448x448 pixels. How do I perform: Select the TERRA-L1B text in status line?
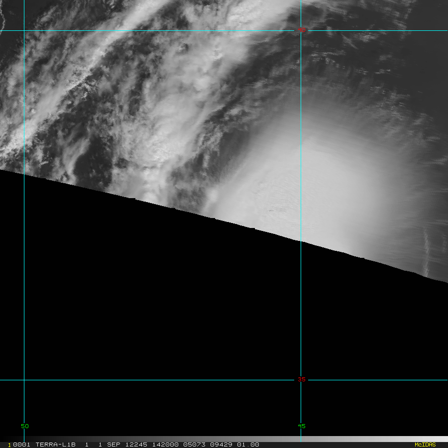(55, 445)
